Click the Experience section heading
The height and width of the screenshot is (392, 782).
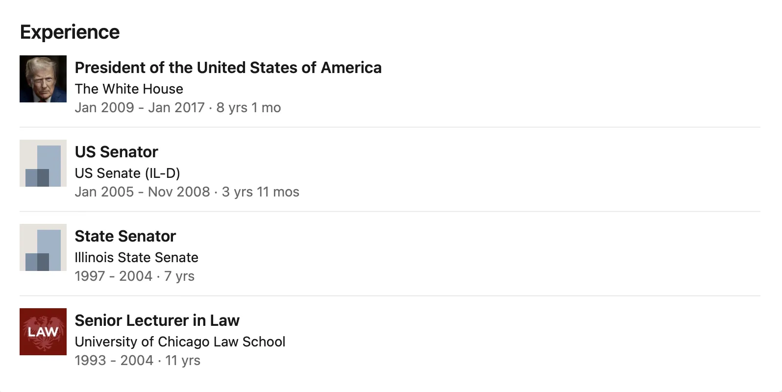pos(70,32)
